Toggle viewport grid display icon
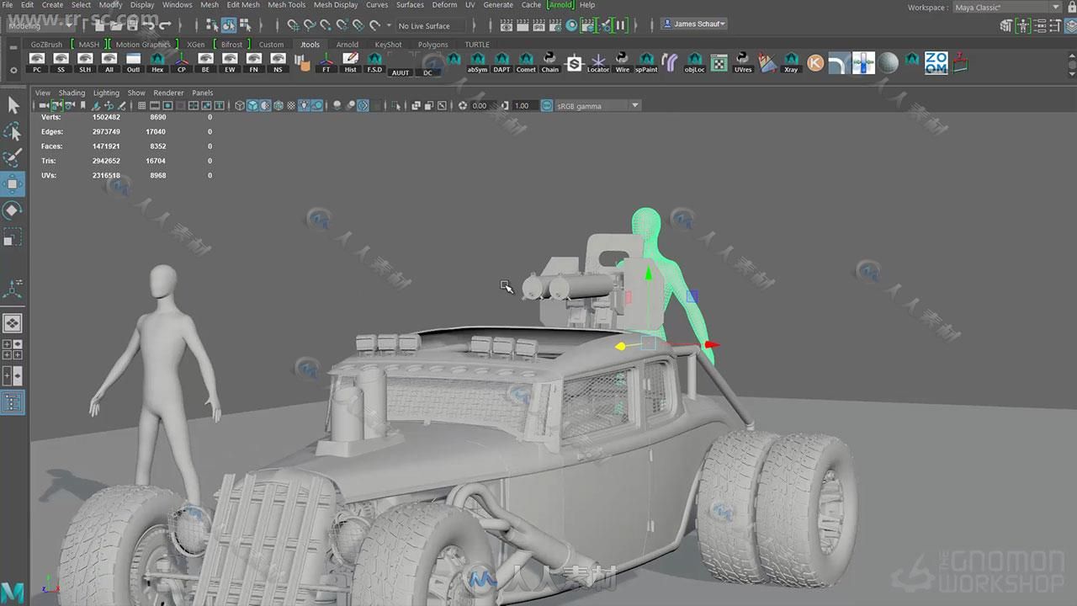Image resolution: width=1077 pixels, height=606 pixels. pos(141,105)
